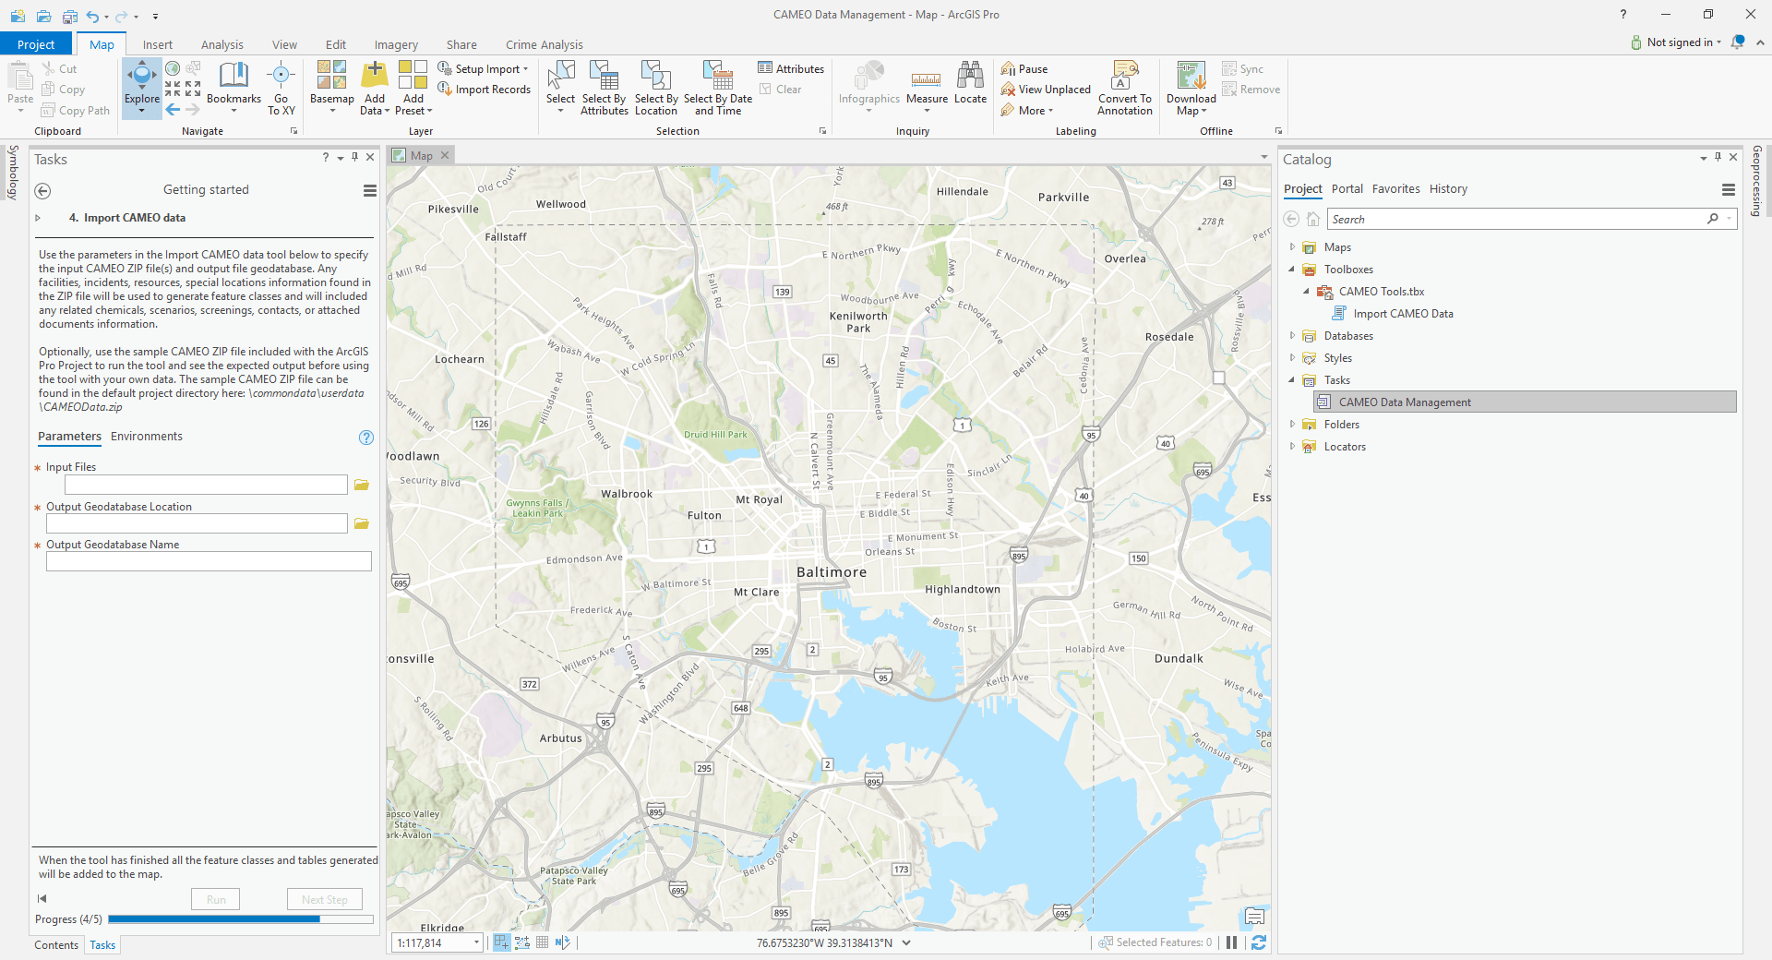Viewport: 1772px width, 960px height.
Task: Toggle Pause labeling
Action: pos(1024,69)
